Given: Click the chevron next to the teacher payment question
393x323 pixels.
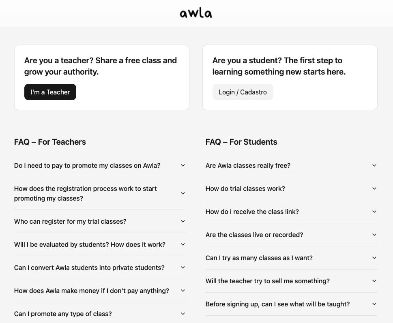Looking at the screenshot, I should (x=183, y=165).
